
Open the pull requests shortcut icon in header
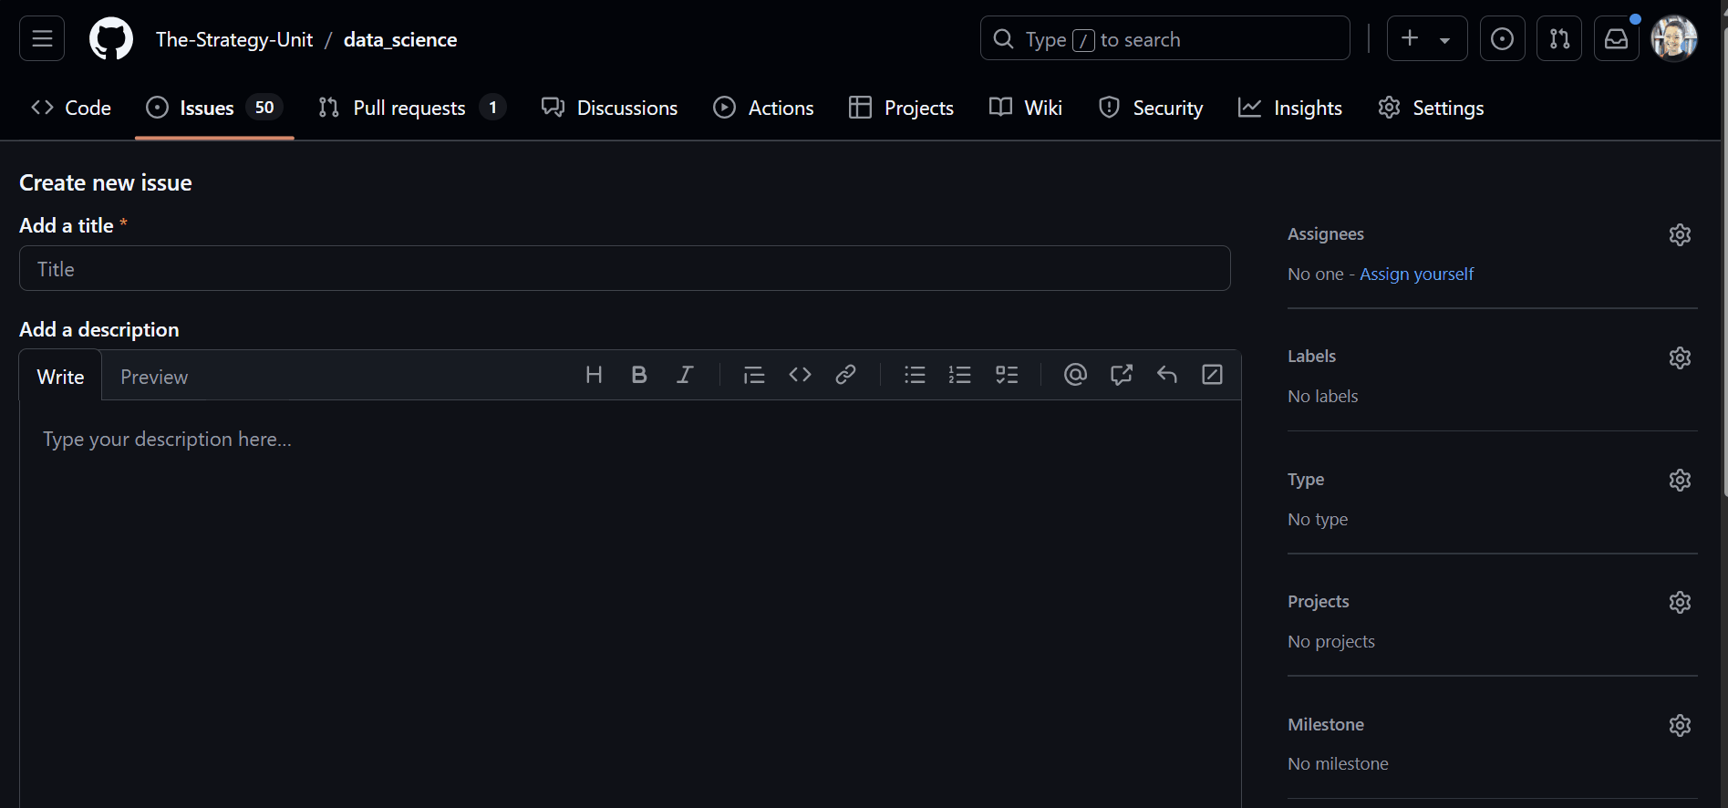(x=1559, y=38)
